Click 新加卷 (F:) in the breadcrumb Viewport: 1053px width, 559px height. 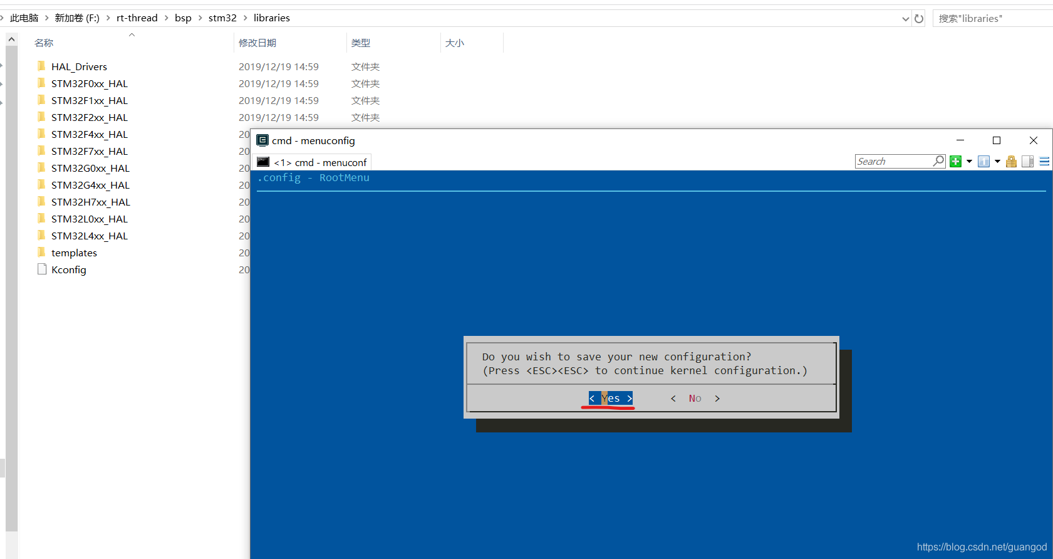[x=77, y=18]
